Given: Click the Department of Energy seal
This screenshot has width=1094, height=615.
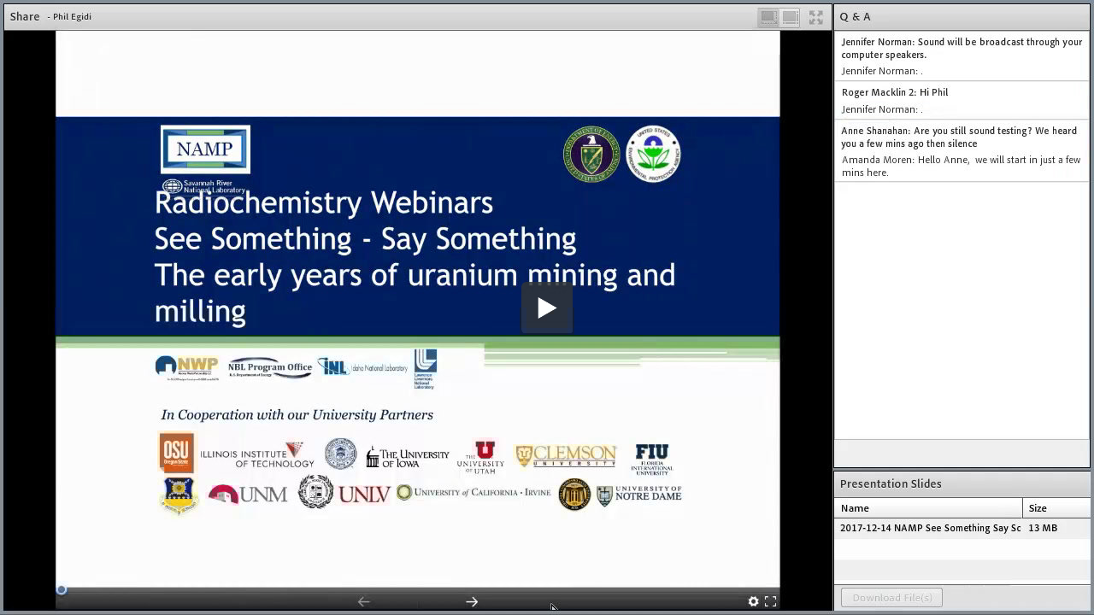Looking at the screenshot, I should click(x=591, y=154).
